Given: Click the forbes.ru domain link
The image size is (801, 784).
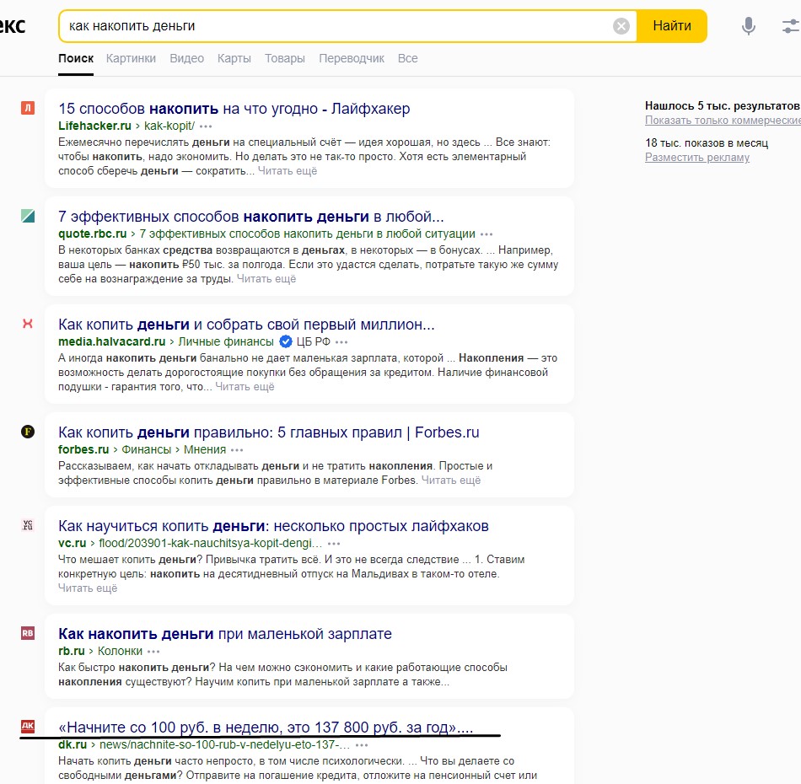Looking at the screenshot, I should (x=83, y=449).
